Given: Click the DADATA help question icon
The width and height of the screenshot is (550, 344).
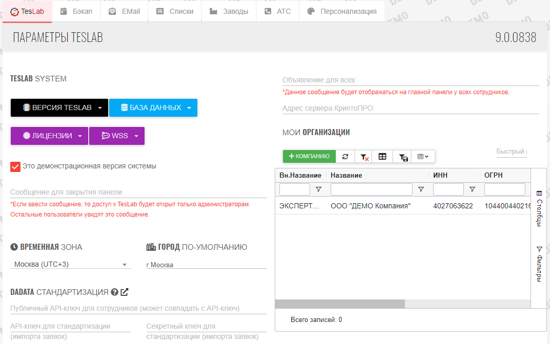Looking at the screenshot, I should 114,292.
